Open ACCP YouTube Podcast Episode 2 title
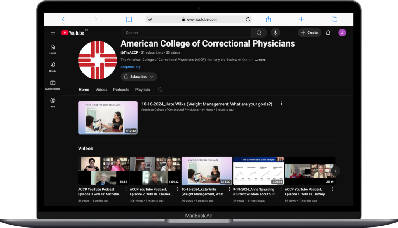 151,192
